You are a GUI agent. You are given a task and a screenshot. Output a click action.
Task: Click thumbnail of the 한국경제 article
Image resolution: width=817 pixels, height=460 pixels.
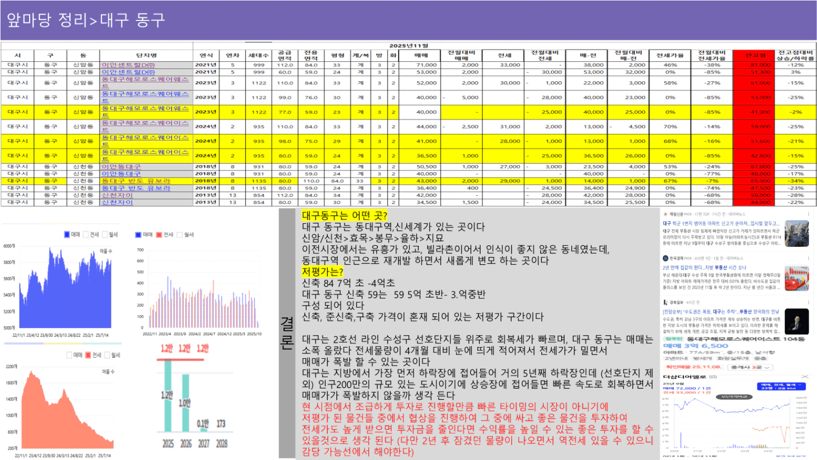click(796, 278)
